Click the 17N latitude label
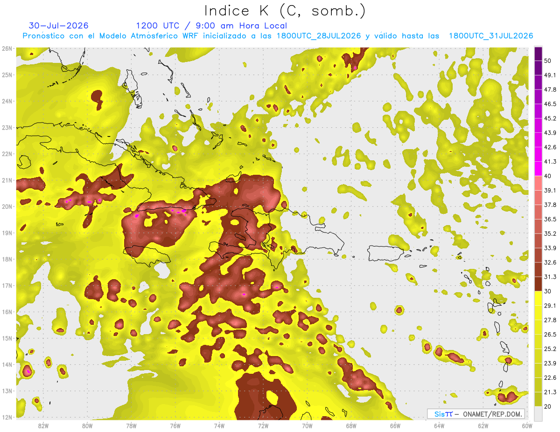The height and width of the screenshot is (432, 560). point(7,285)
